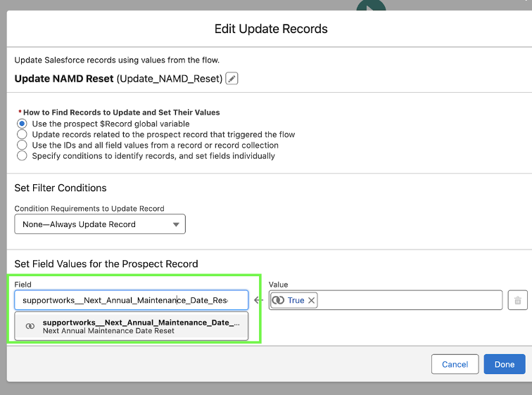Choose Update records related to prospect record
This screenshot has width=532, height=395.
click(x=22, y=134)
